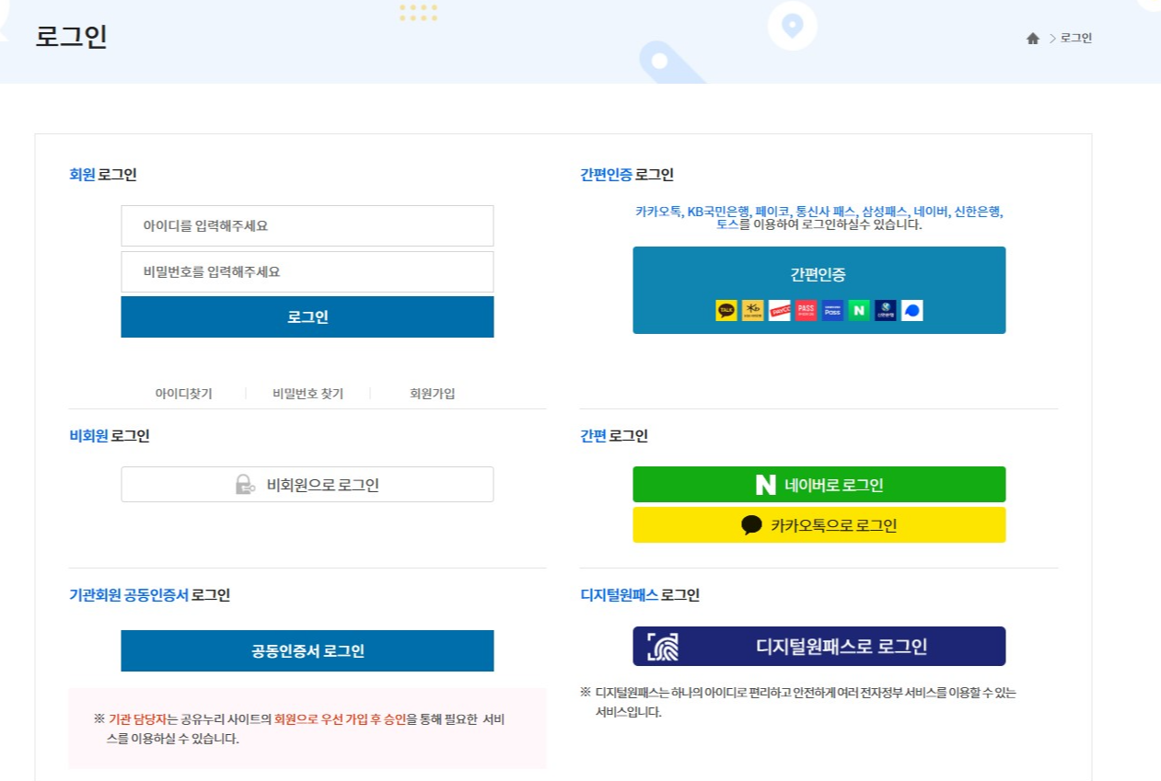Click the 네이버로 로그인 green button
The image size is (1161, 781).
click(819, 485)
